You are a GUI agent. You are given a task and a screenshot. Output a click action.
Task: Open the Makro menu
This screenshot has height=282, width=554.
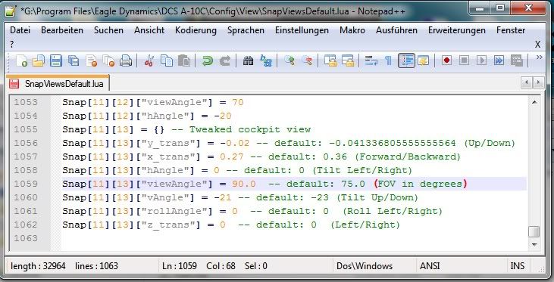coord(352,30)
